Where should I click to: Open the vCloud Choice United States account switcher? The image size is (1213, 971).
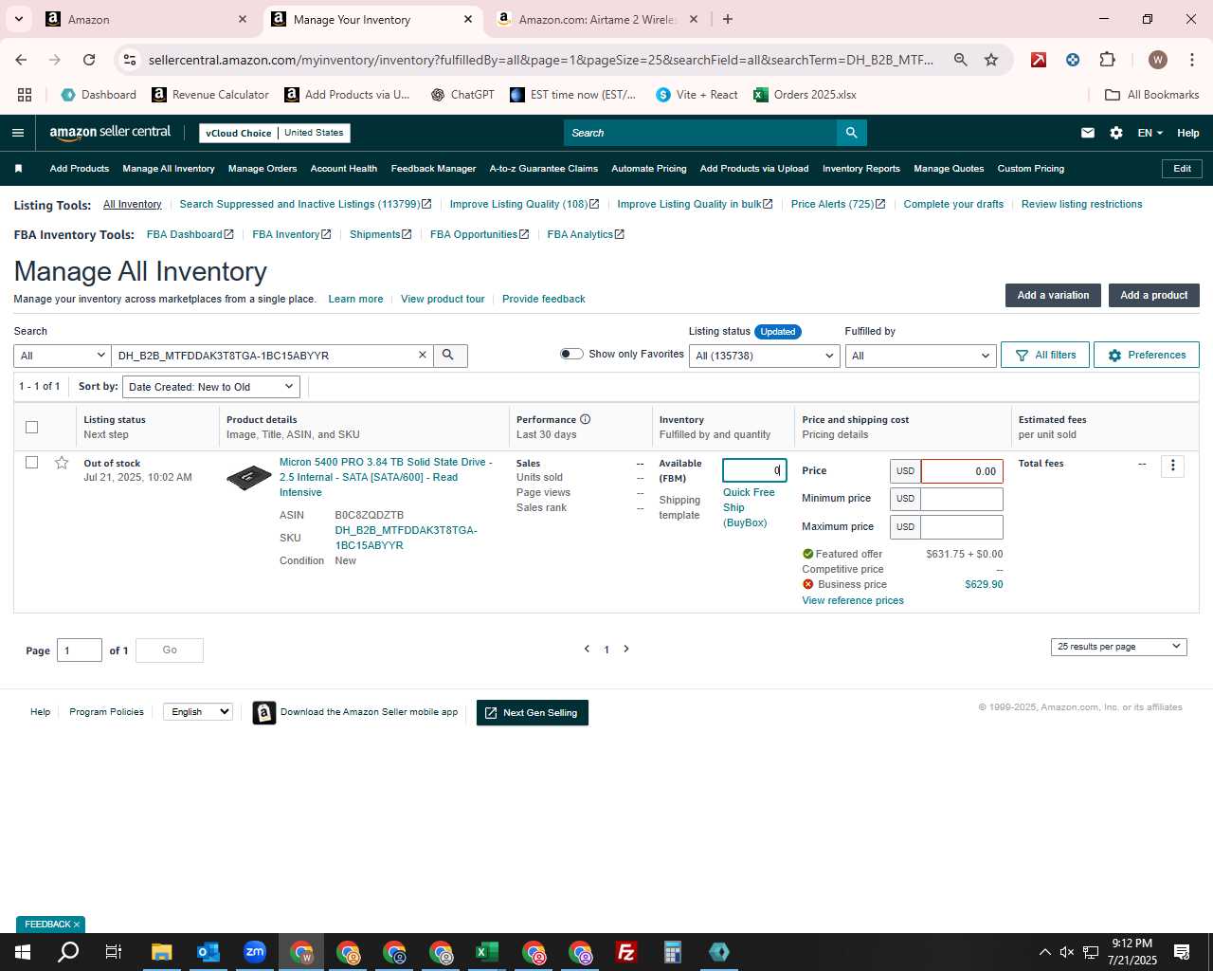pos(275,133)
